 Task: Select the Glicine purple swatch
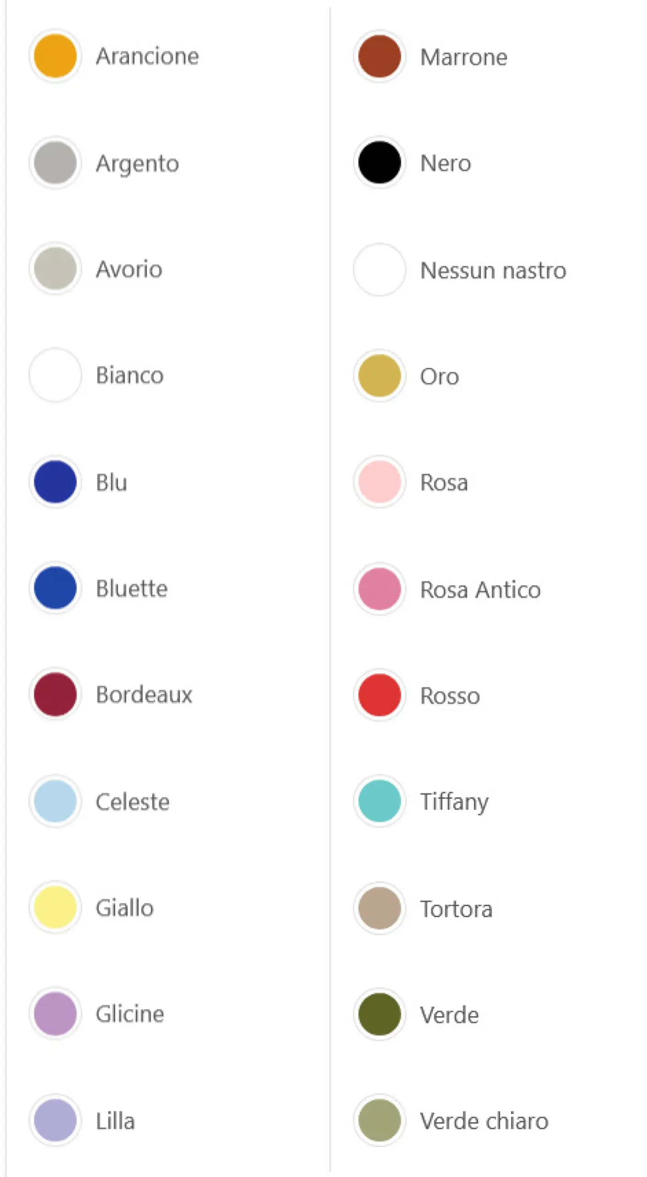55,1013
